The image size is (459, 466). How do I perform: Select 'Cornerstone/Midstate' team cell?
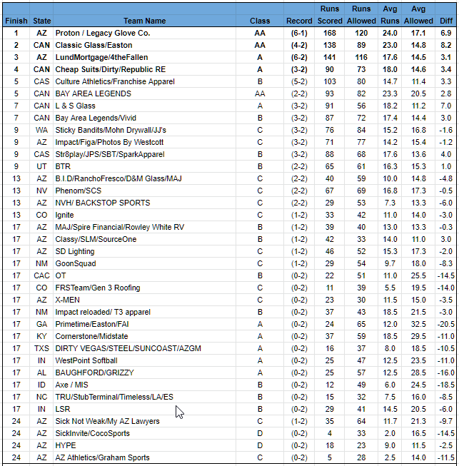pyautogui.click(x=144, y=336)
